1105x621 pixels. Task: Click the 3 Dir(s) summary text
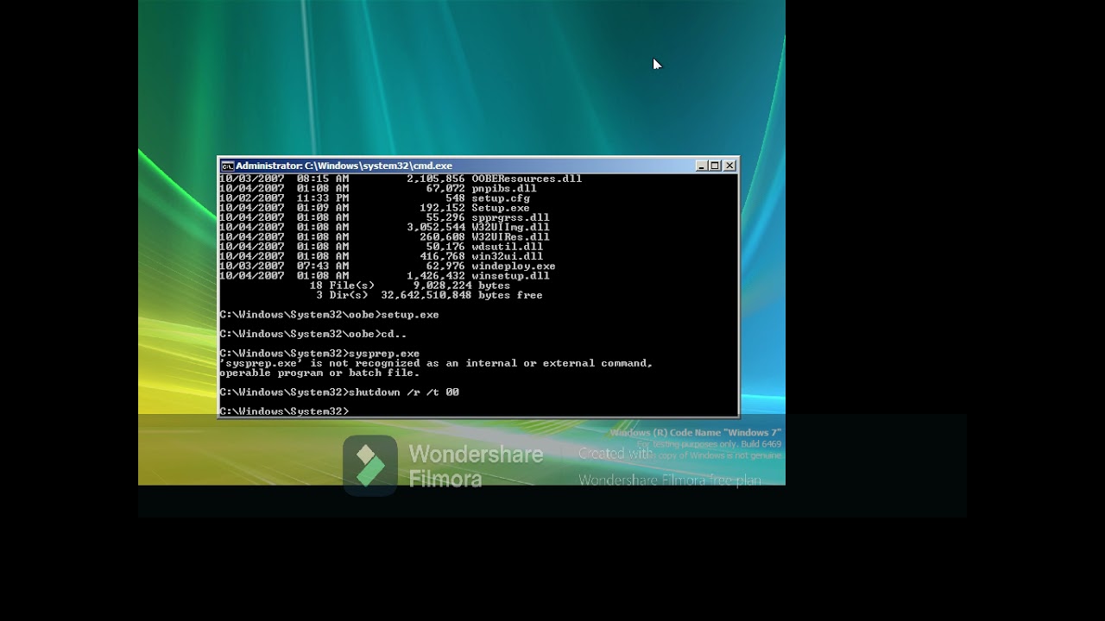(342, 295)
